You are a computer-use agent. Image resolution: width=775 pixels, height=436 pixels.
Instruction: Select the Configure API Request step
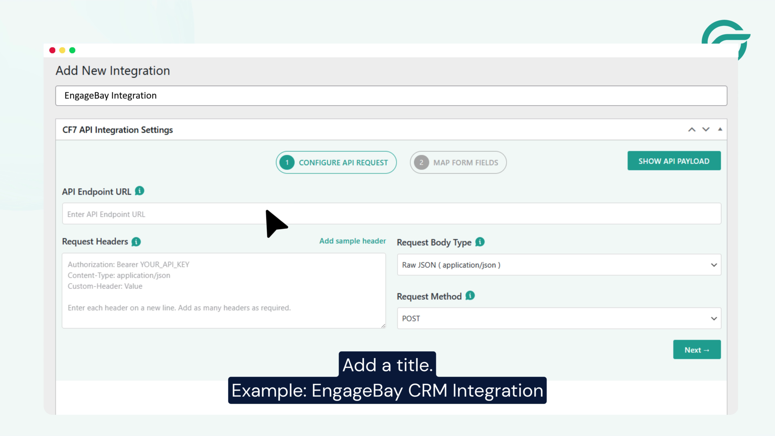[336, 163]
